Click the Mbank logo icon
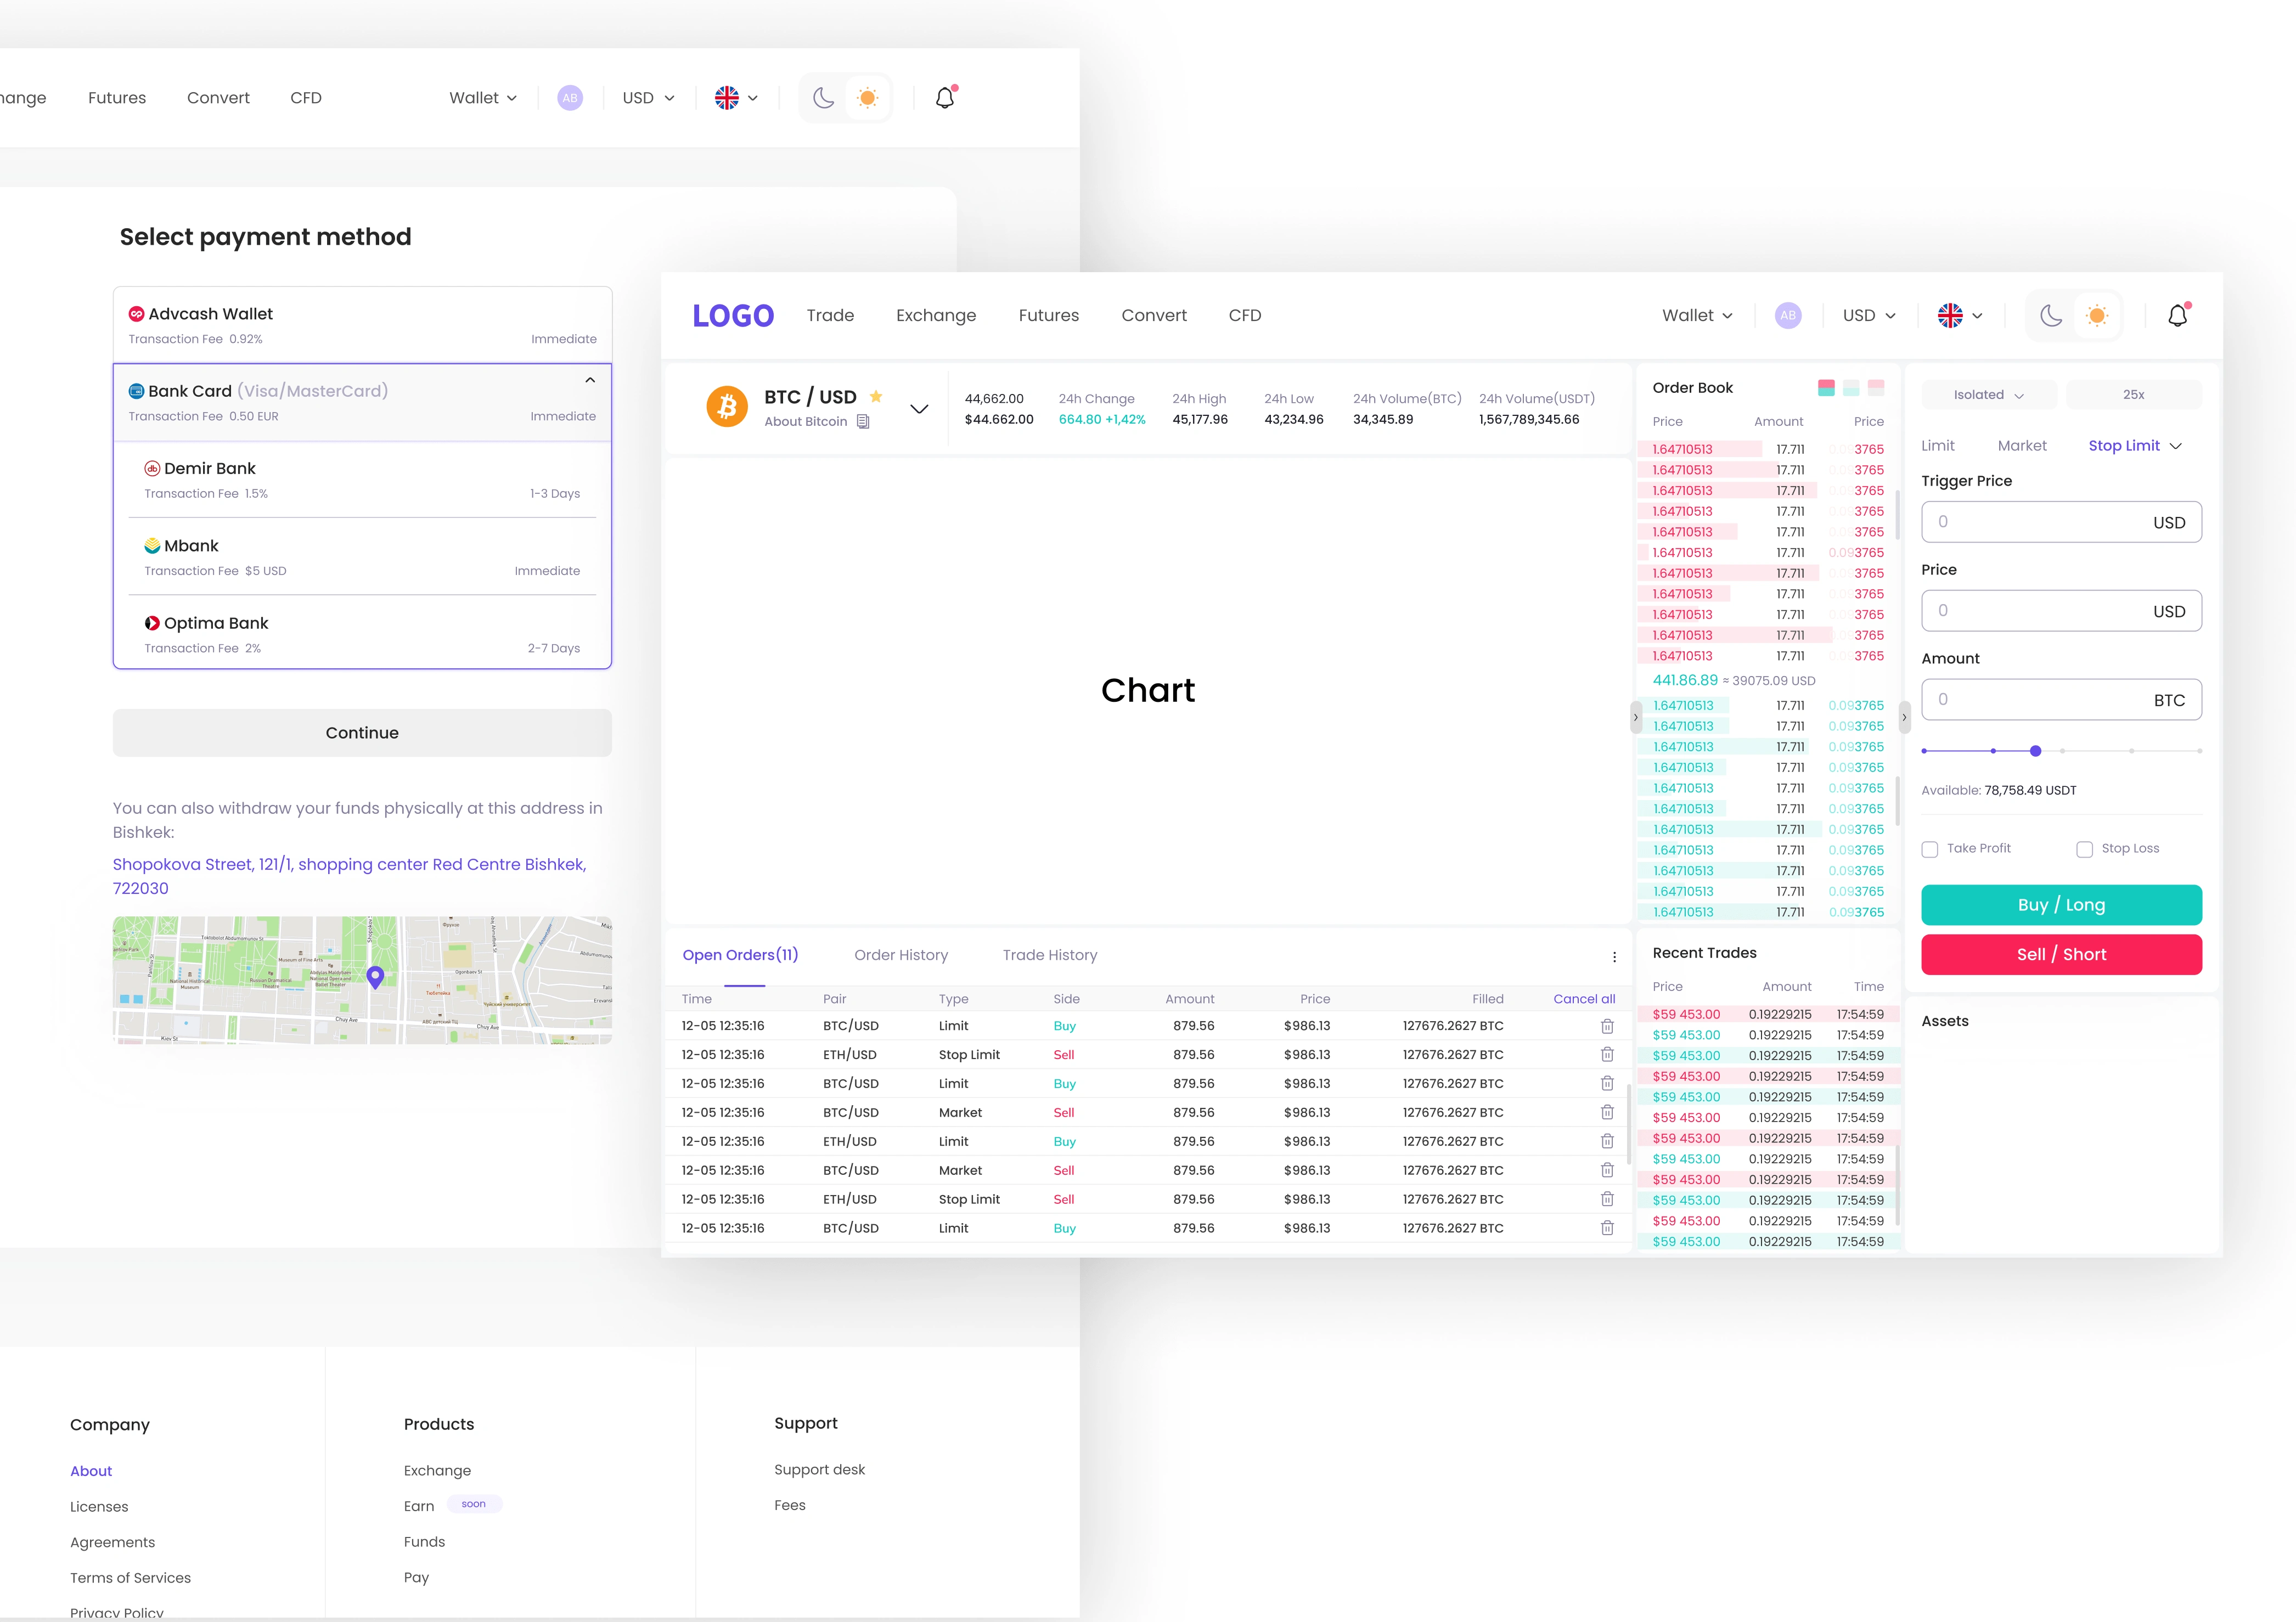 [x=152, y=546]
